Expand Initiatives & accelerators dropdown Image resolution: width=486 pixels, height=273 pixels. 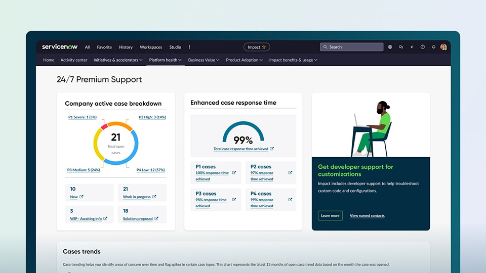point(118,60)
